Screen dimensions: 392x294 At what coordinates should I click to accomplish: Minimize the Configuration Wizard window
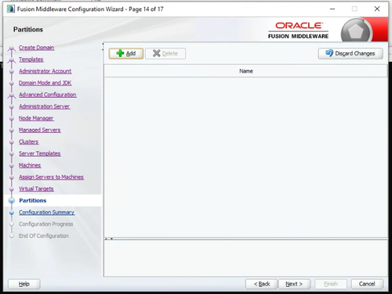click(x=332, y=9)
